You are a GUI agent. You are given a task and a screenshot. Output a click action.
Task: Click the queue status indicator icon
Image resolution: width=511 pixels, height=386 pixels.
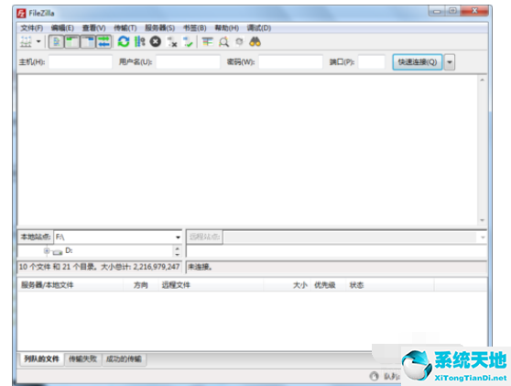coord(375,376)
